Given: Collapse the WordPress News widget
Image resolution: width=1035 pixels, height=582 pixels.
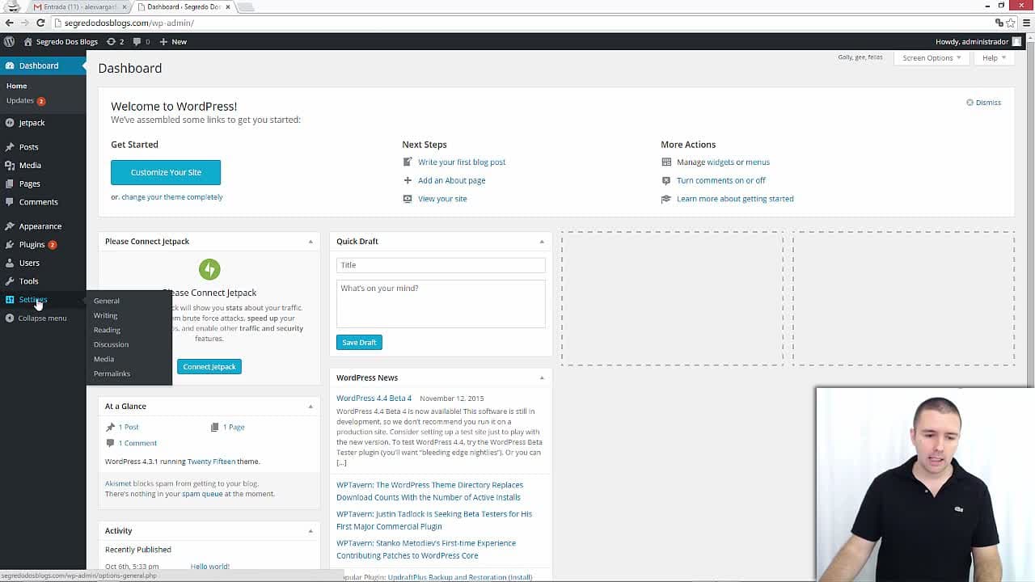Looking at the screenshot, I should coord(542,377).
